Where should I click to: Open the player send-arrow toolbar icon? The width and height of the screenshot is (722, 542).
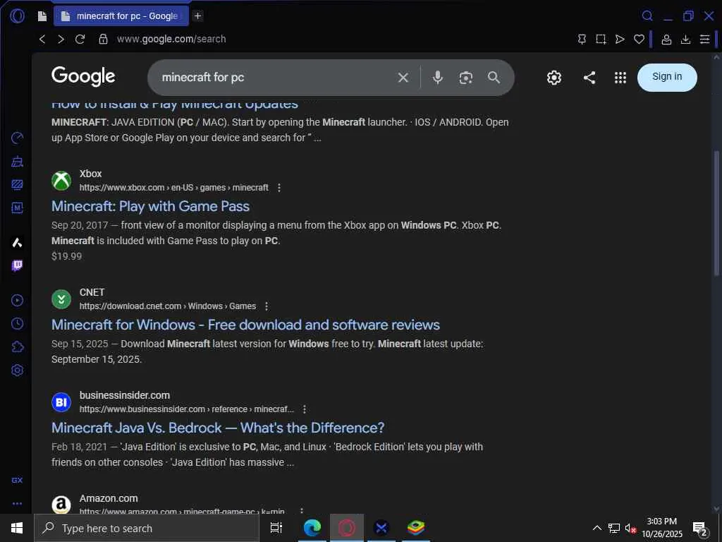pyautogui.click(x=620, y=40)
